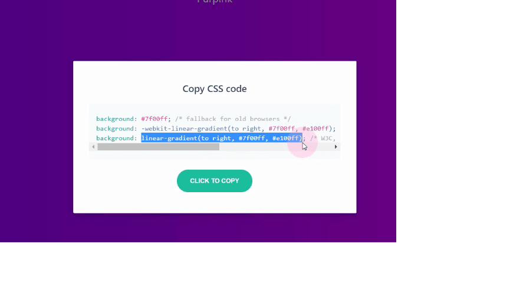Click the horizontal scrollbar thumb in code box
The width and height of the screenshot is (513, 303).
point(159,147)
